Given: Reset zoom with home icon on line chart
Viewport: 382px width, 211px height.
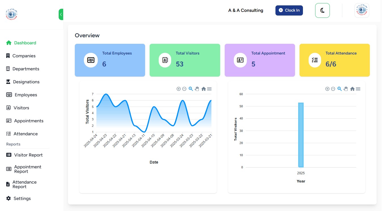Looking at the screenshot, I should 203,89.
